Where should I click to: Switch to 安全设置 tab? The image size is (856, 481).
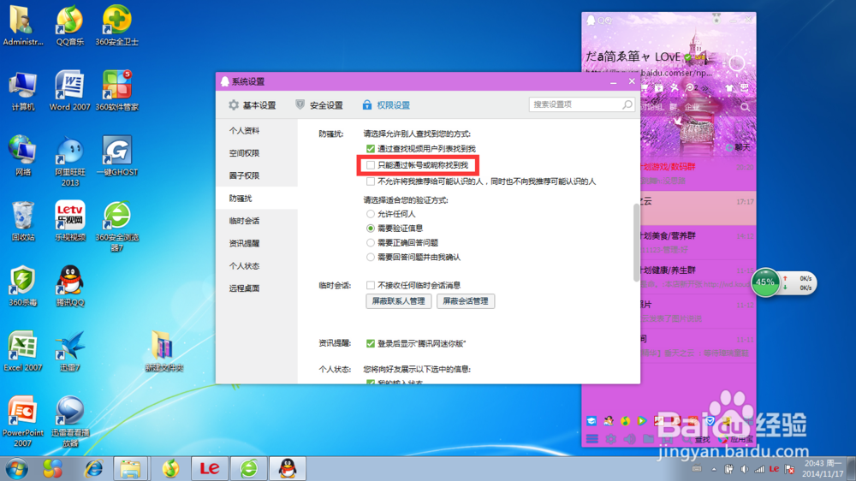pos(319,104)
